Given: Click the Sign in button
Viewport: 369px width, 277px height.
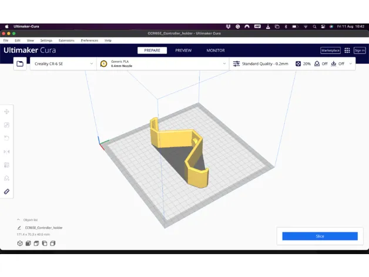Looking at the screenshot, I should pyautogui.click(x=360, y=50).
